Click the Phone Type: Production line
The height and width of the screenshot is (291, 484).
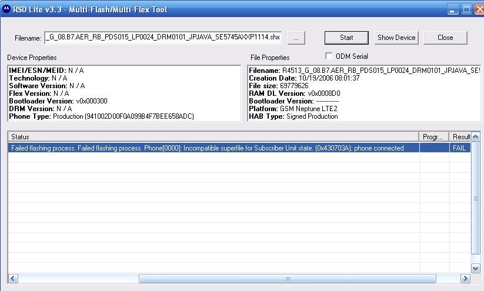[101, 116]
